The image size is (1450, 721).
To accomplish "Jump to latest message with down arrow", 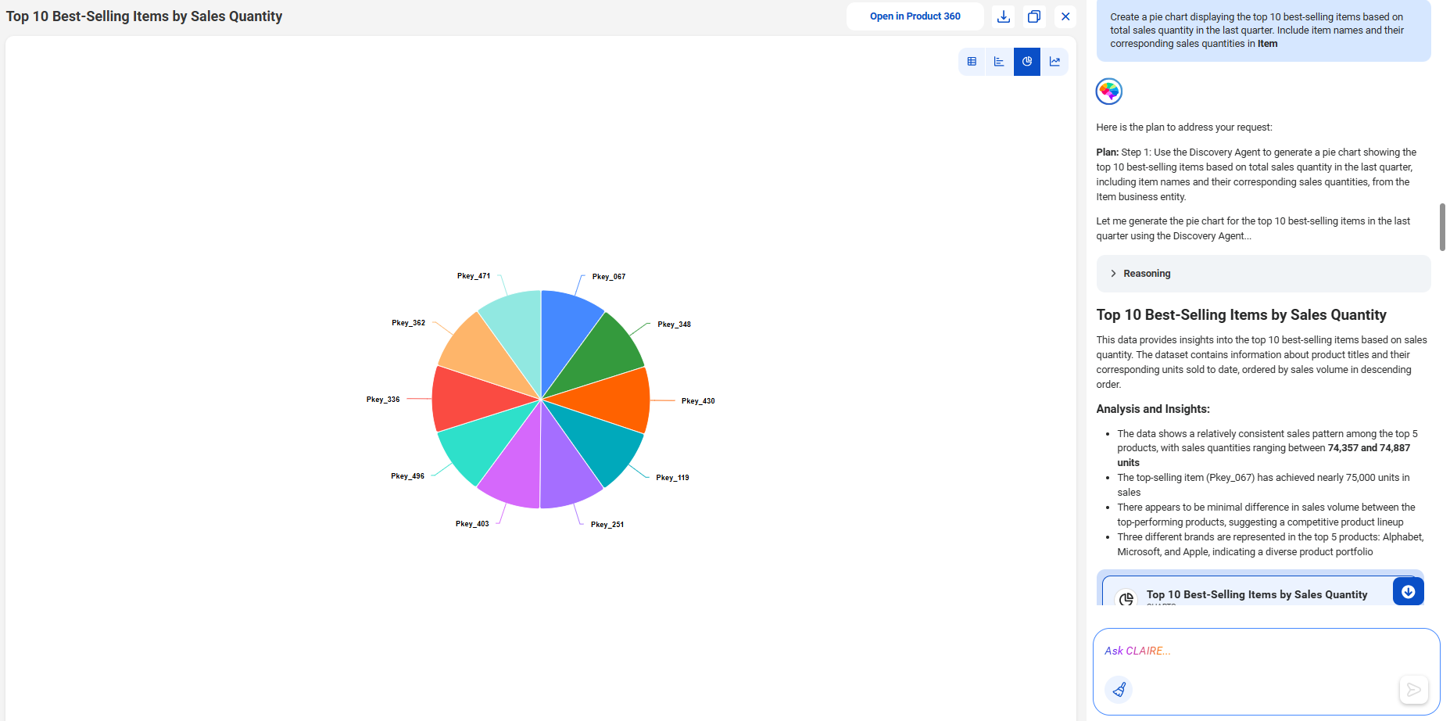I will click(1409, 592).
